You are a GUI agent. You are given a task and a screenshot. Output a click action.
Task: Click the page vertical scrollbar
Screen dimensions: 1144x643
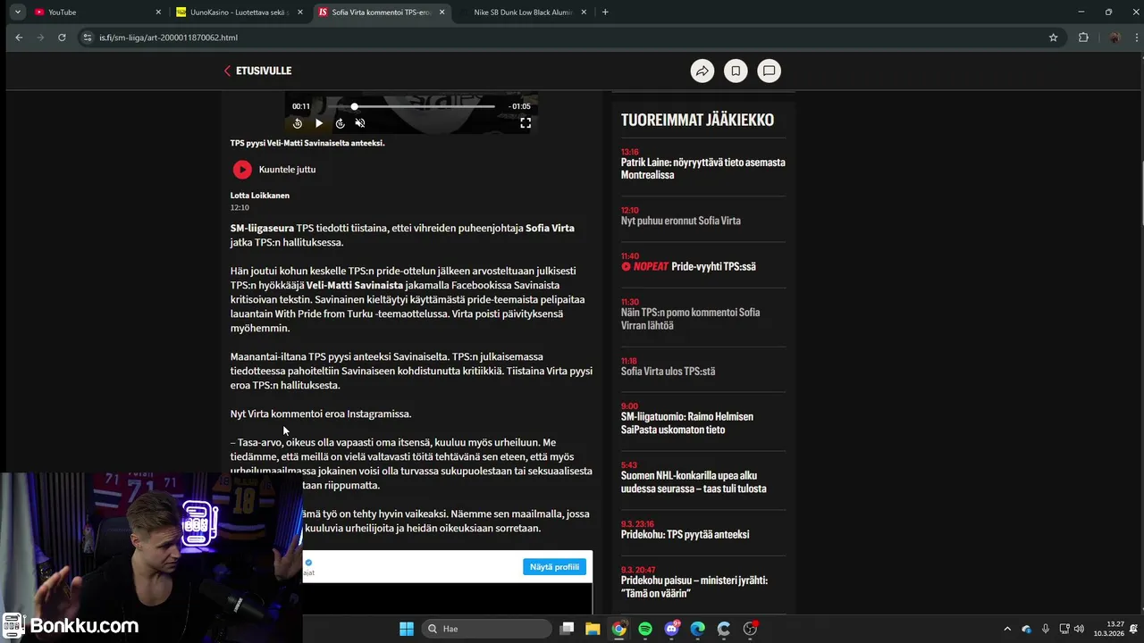pos(1140,192)
